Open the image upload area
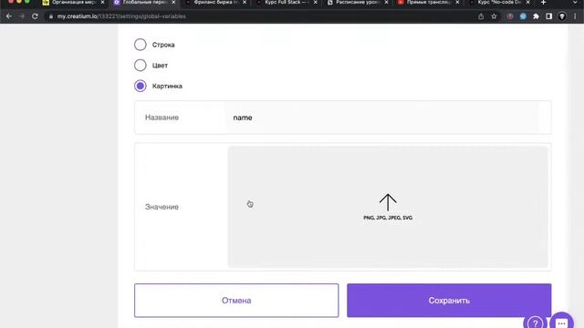This screenshot has height=328, width=584. 388,207
